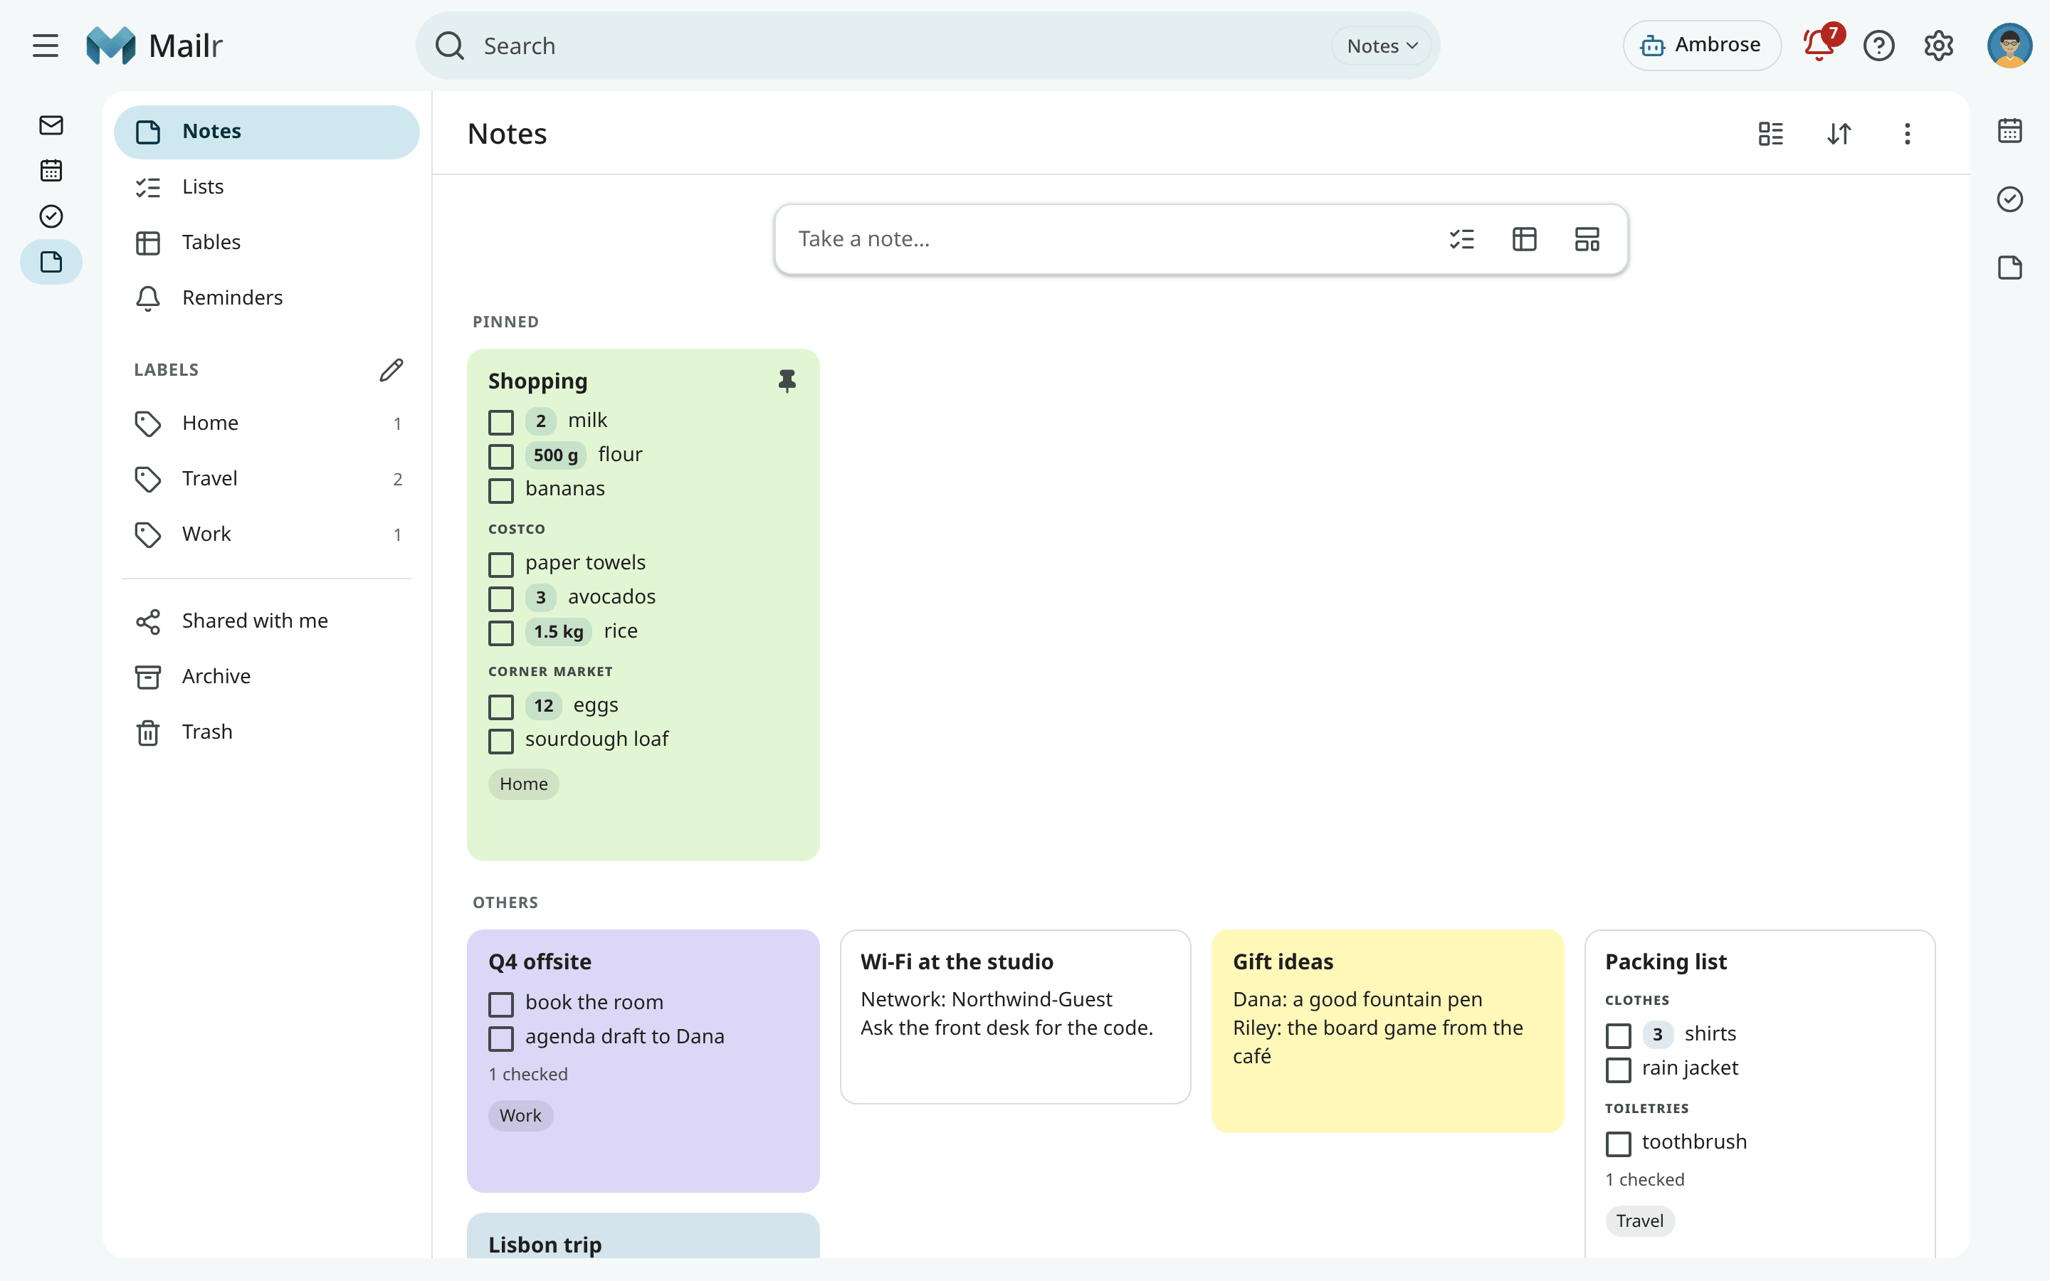The image size is (2050, 1281).
Task: Expand the Notes search scope dropdown
Action: tap(1382, 46)
